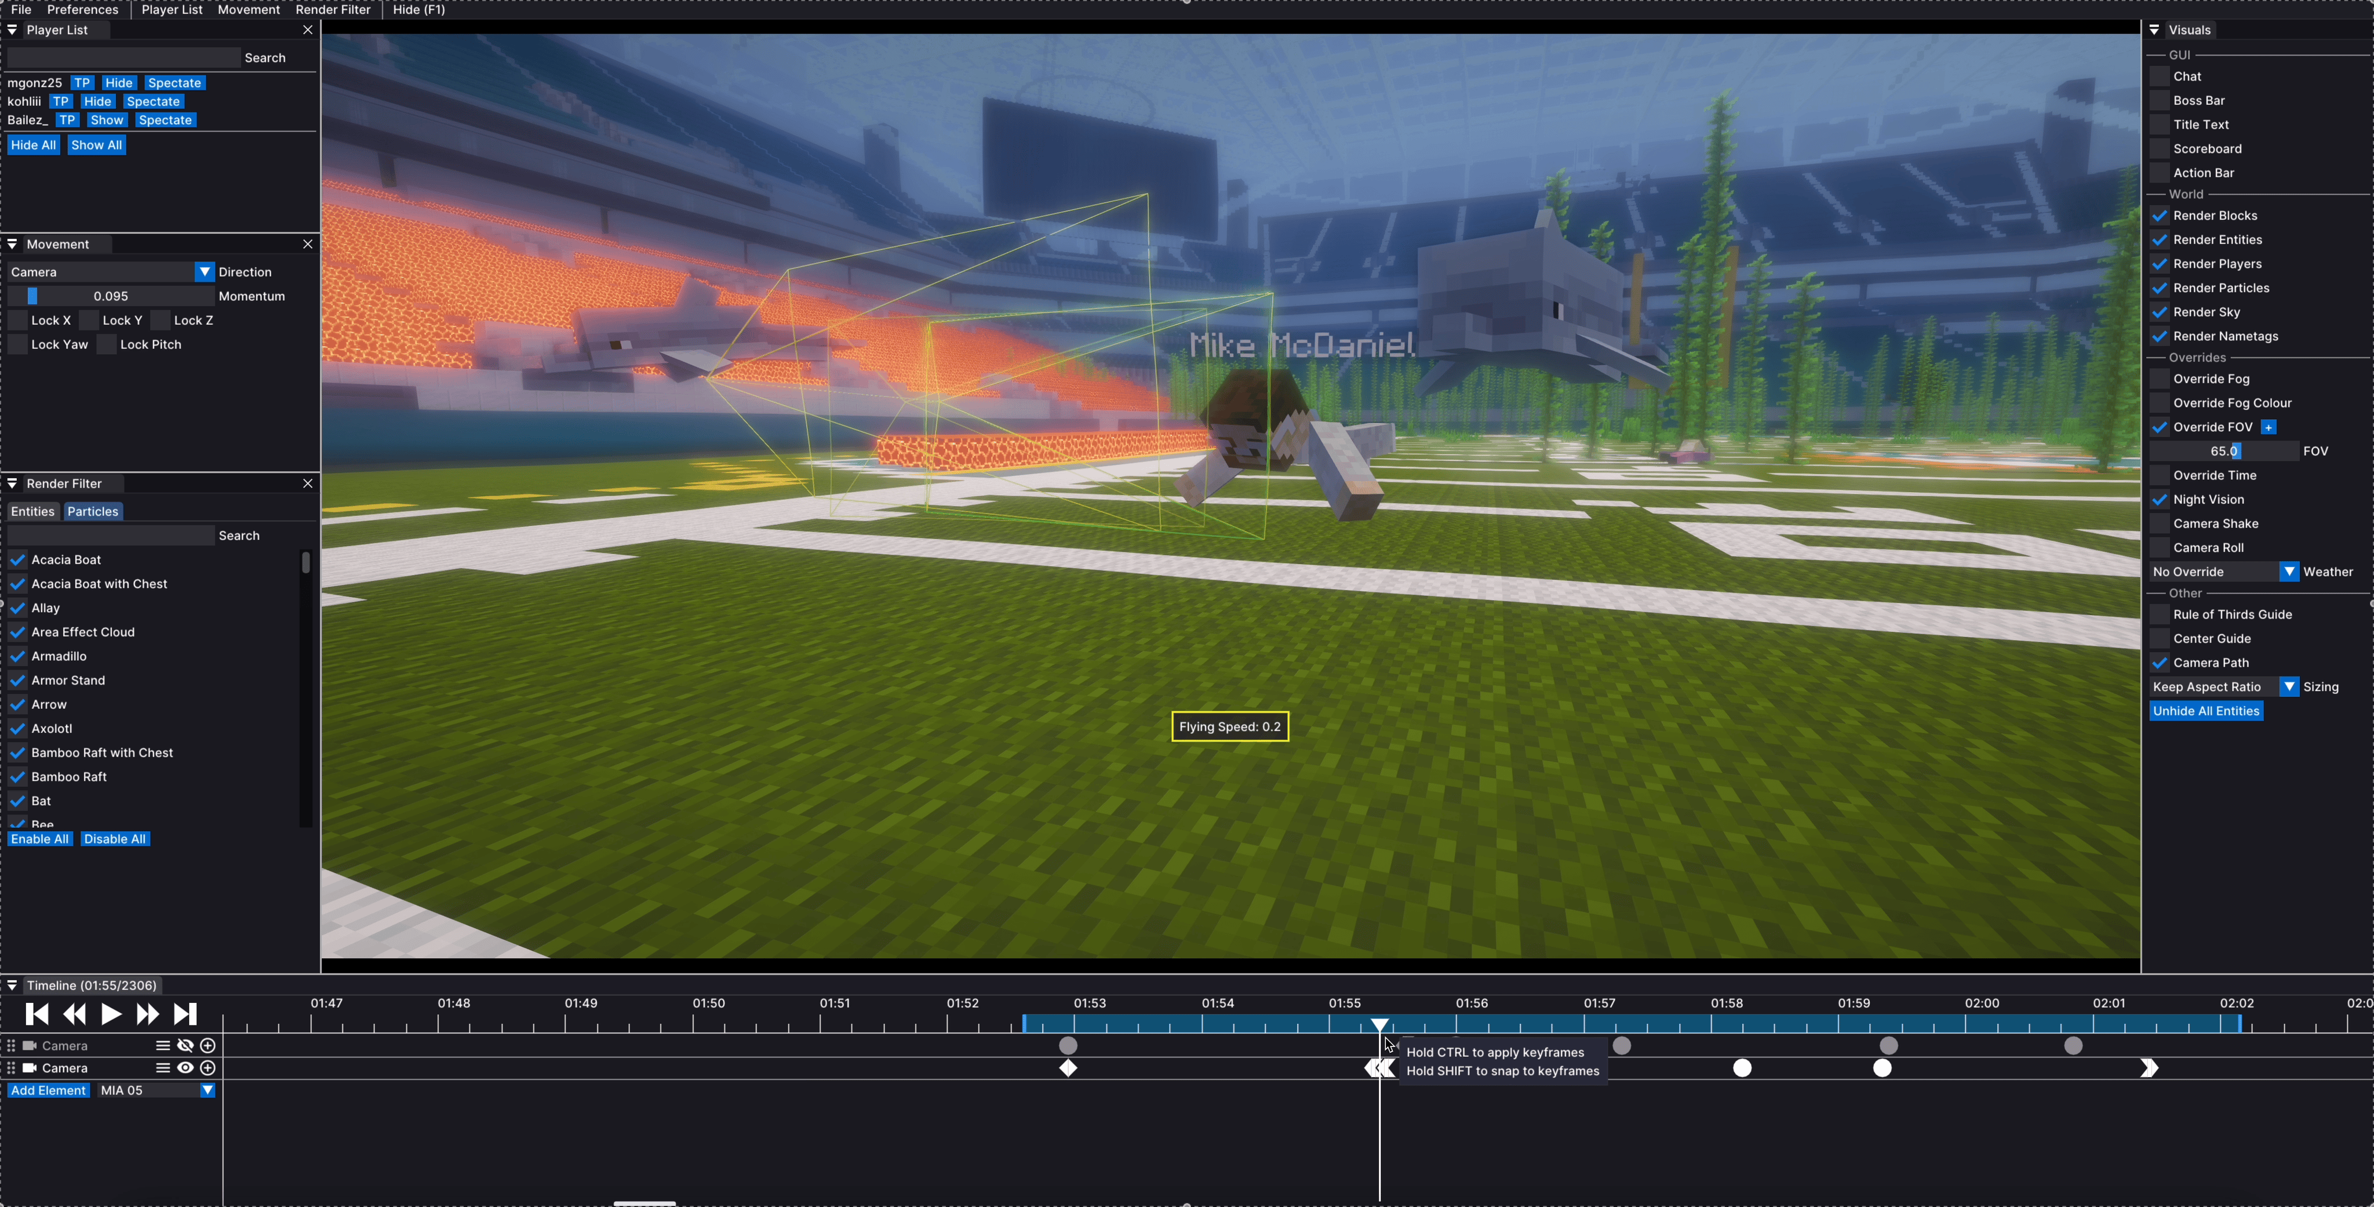This screenshot has width=2374, height=1207.
Task: Toggle Night Vision override
Action: 2160,500
